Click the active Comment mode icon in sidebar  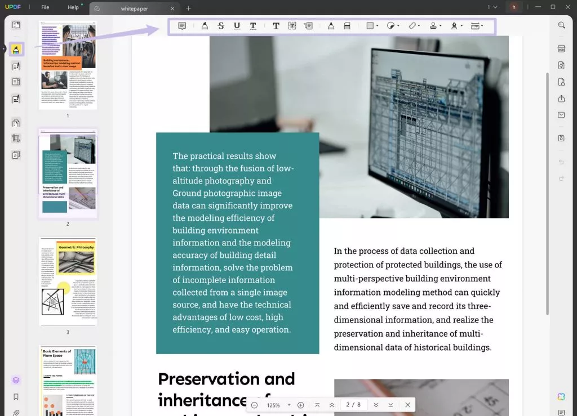(16, 50)
